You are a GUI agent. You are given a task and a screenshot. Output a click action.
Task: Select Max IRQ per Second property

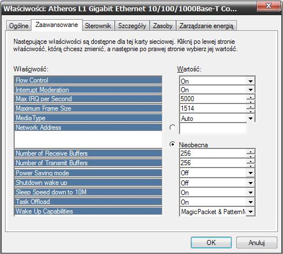pyautogui.click(x=88, y=99)
